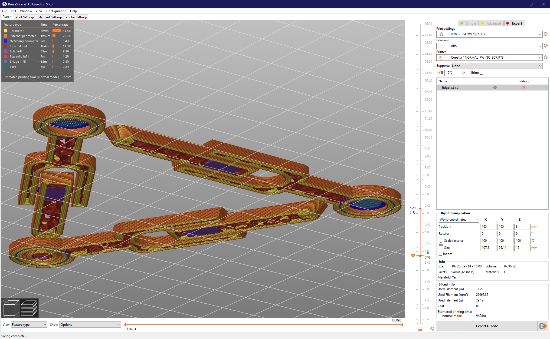Screen dimensions: 550x339
Task: Open the Printer Corellia dropdown
Action: (489, 58)
